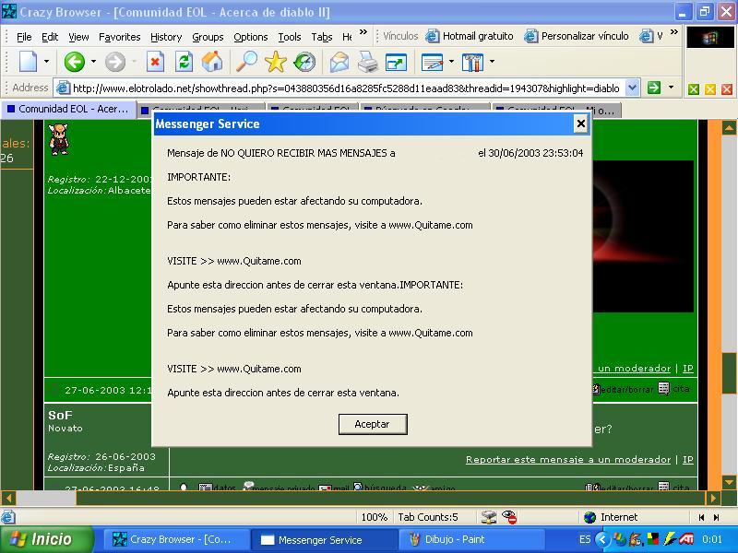The image size is (738, 553).
Task: Click the Print icon in toolbar
Action: 367,62
